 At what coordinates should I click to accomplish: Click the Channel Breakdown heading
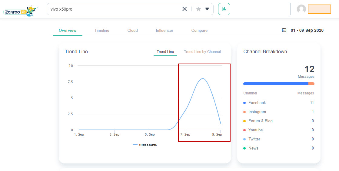(x=265, y=51)
